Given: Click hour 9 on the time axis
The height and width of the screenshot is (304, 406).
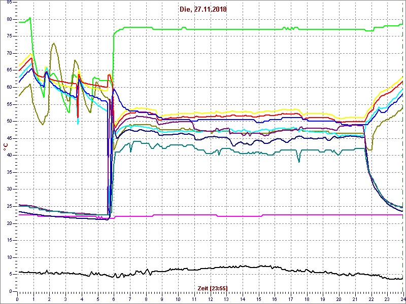Looking at the screenshot, I should pyautogui.click(x=162, y=298).
